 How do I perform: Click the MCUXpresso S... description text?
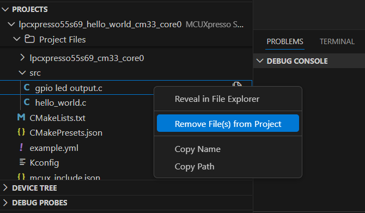point(215,25)
